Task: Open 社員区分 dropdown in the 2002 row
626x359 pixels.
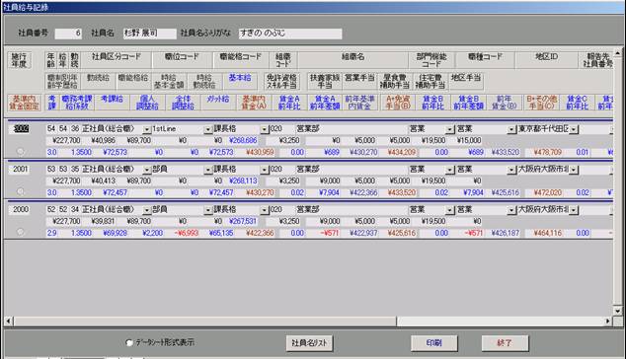Action: (147, 129)
